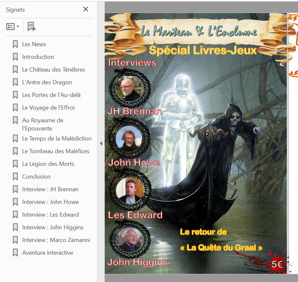Screen dimensions: 298x282
Task: Click the Spécial Livres-Jeux cover subtitle
Action: coord(203,50)
